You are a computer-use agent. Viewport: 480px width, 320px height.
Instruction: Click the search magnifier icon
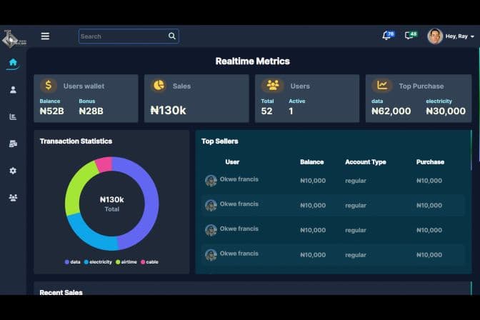[171, 36]
